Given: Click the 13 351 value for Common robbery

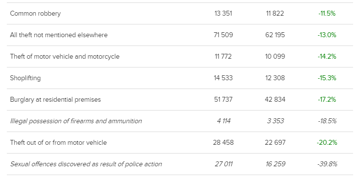Looking at the screenshot, I should 223,13.
